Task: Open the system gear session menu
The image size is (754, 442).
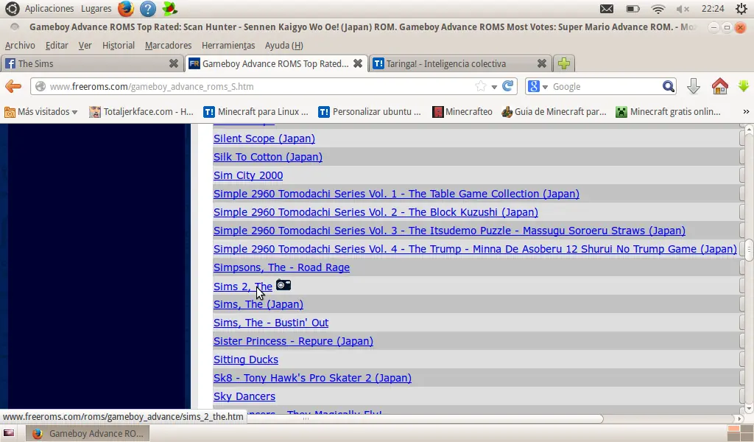Action: coord(741,8)
